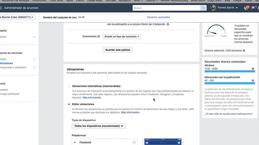
Task: Click Administrador de anuncios title
Action: [21, 8]
